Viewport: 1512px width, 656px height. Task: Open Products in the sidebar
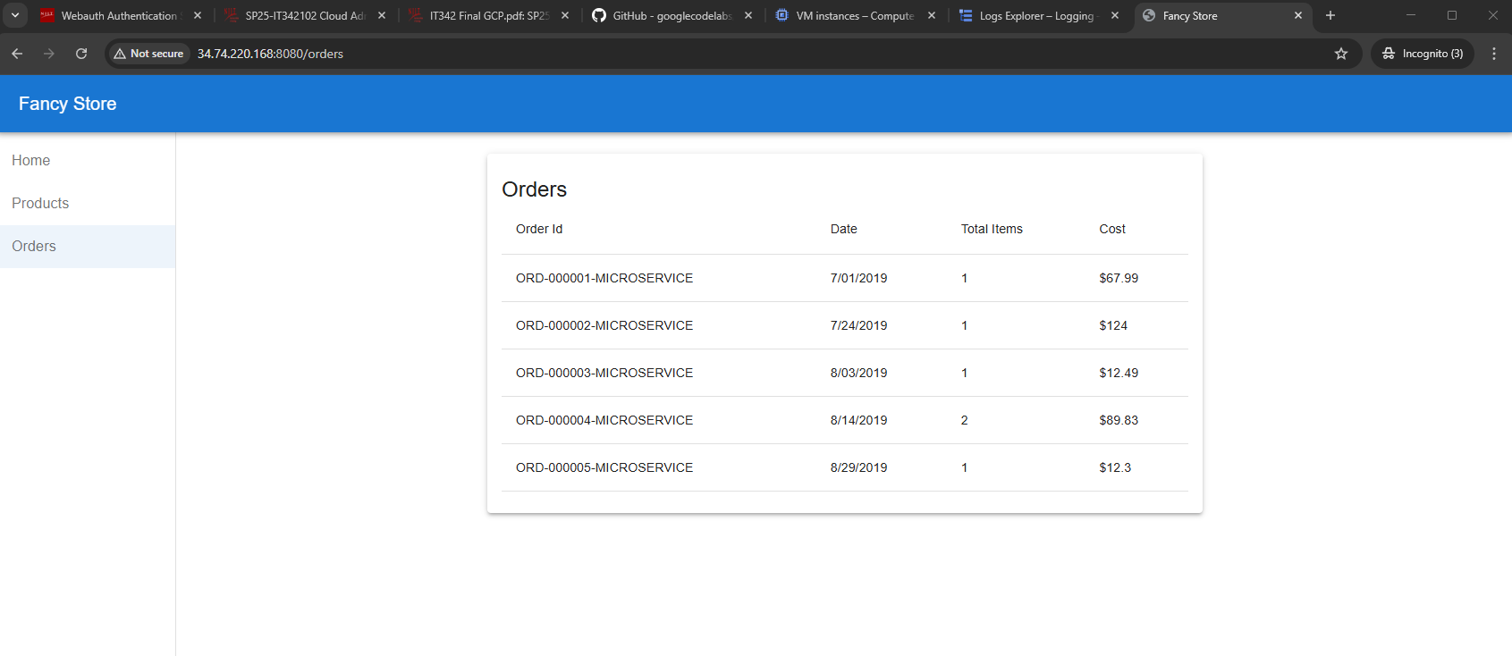(x=40, y=204)
